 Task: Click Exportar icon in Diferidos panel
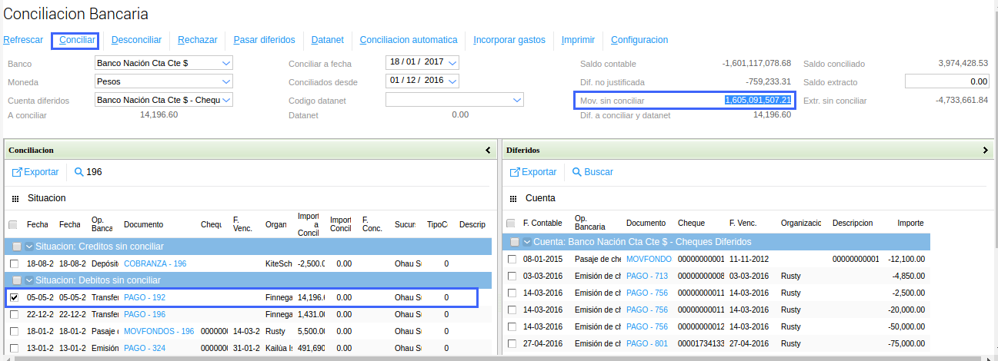click(516, 172)
